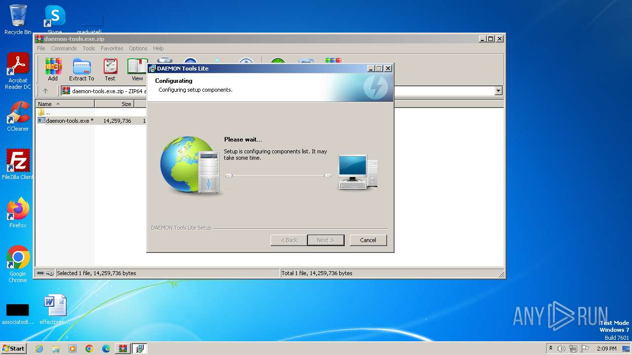Open the Commands menu in WinRAR
The width and height of the screenshot is (632, 355).
64,48
